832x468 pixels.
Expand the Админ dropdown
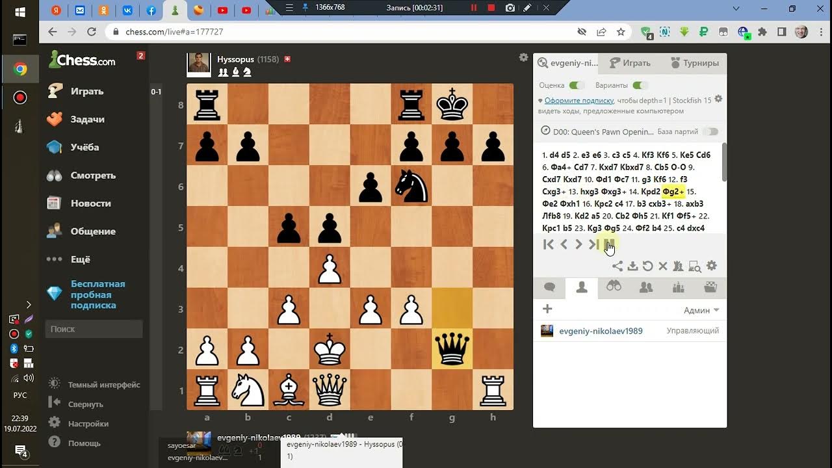click(701, 310)
